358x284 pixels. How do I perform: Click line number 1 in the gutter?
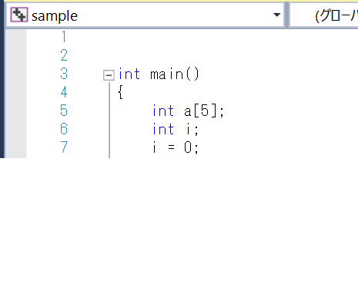click(64, 37)
